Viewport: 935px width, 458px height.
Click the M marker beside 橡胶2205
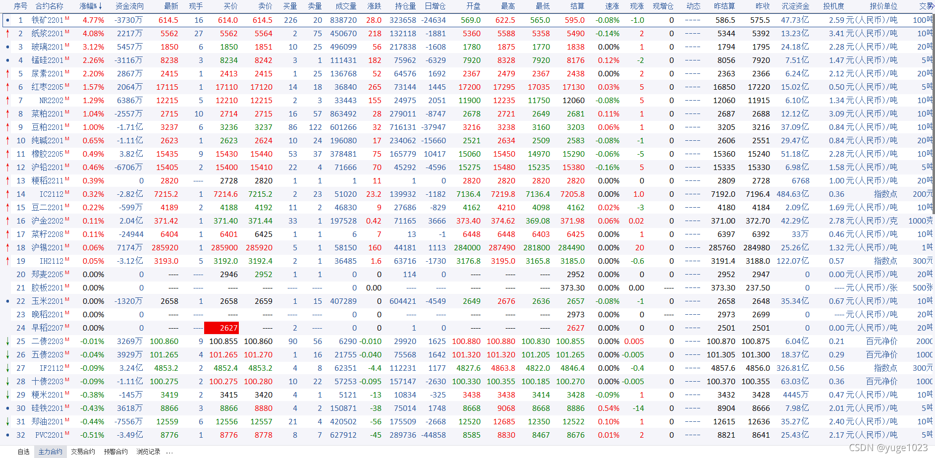click(67, 152)
